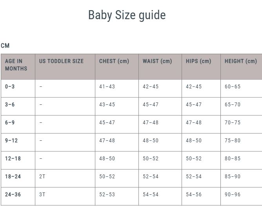Click the 2T toddler size cell
Image resolution: width=262 pixels, height=210 pixels.
(42, 177)
